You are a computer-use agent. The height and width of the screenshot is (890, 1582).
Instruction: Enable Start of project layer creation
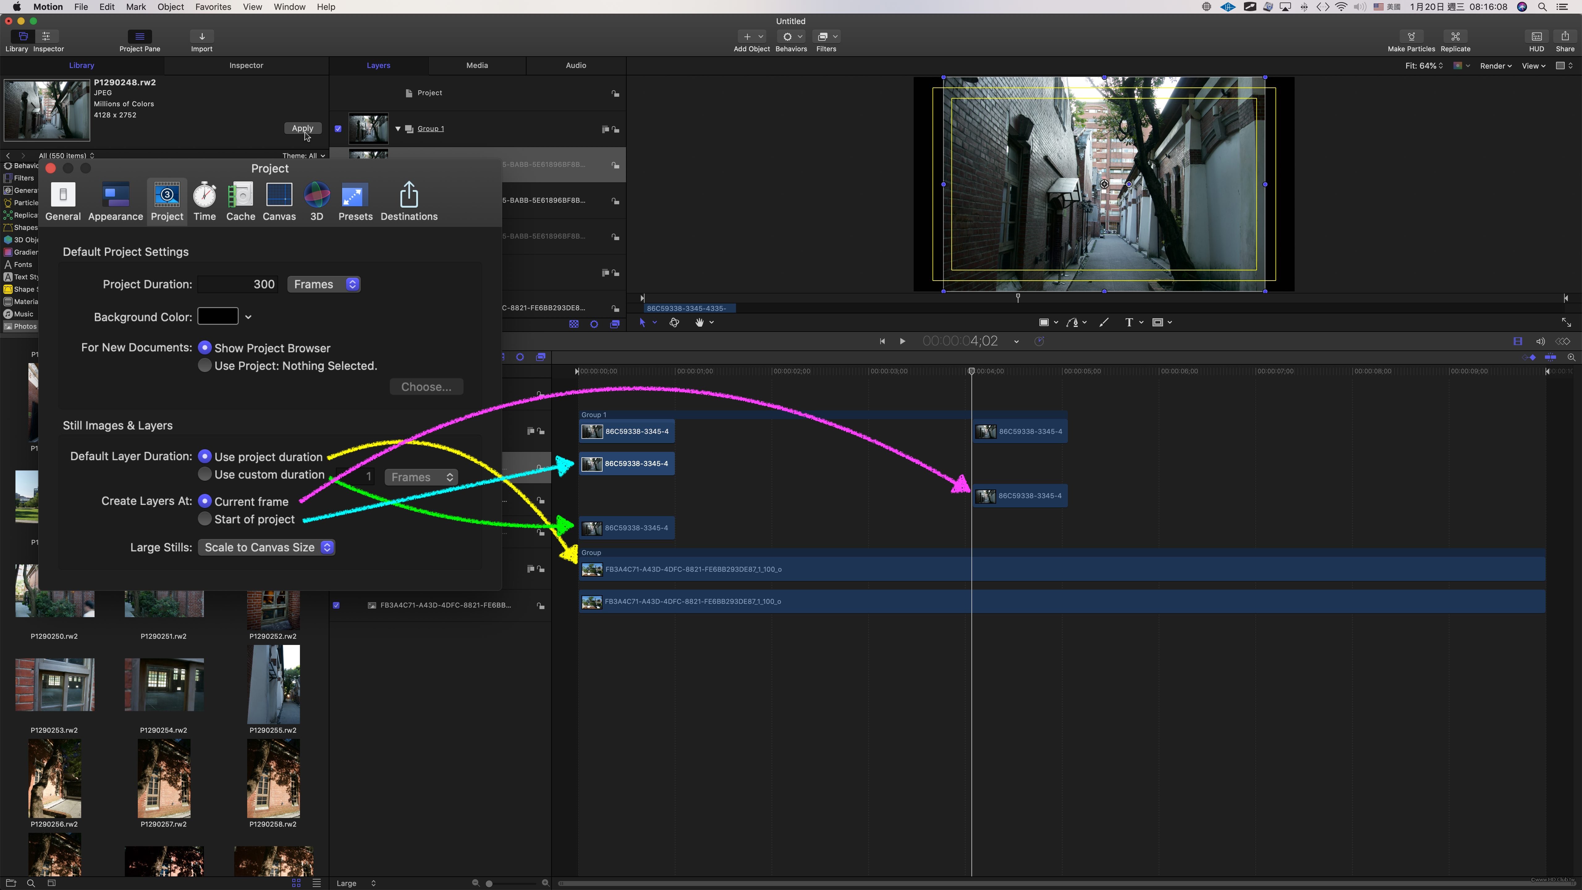(204, 518)
